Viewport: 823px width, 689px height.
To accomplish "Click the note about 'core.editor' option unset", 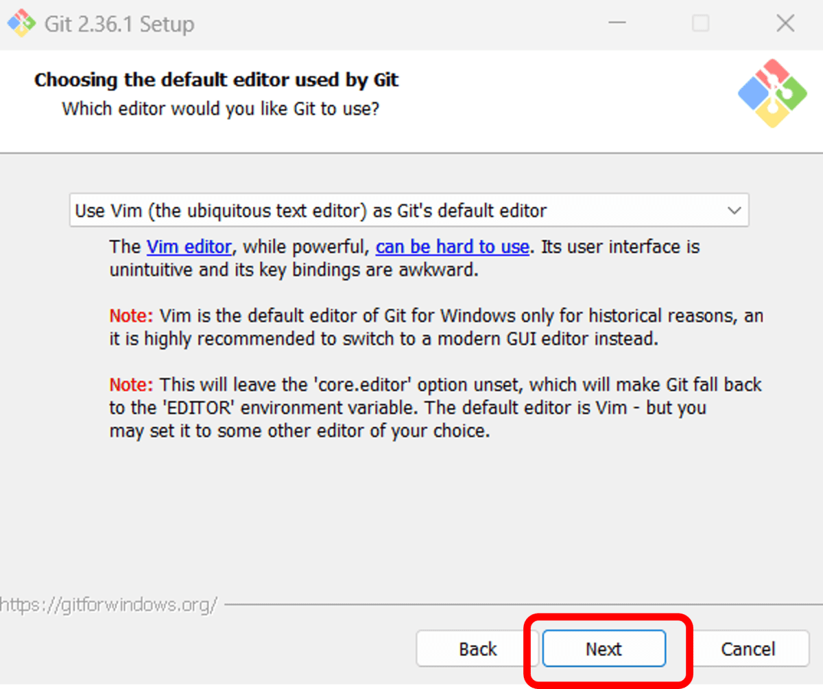I will [x=436, y=408].
